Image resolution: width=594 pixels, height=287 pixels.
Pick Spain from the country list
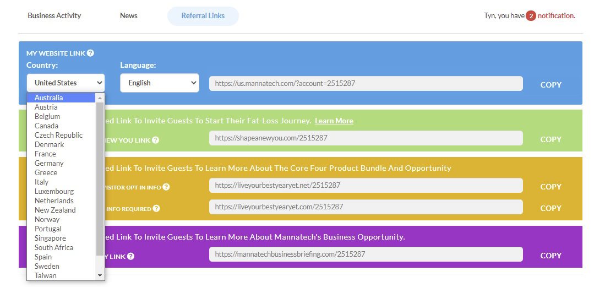click(x=62, y=257)
